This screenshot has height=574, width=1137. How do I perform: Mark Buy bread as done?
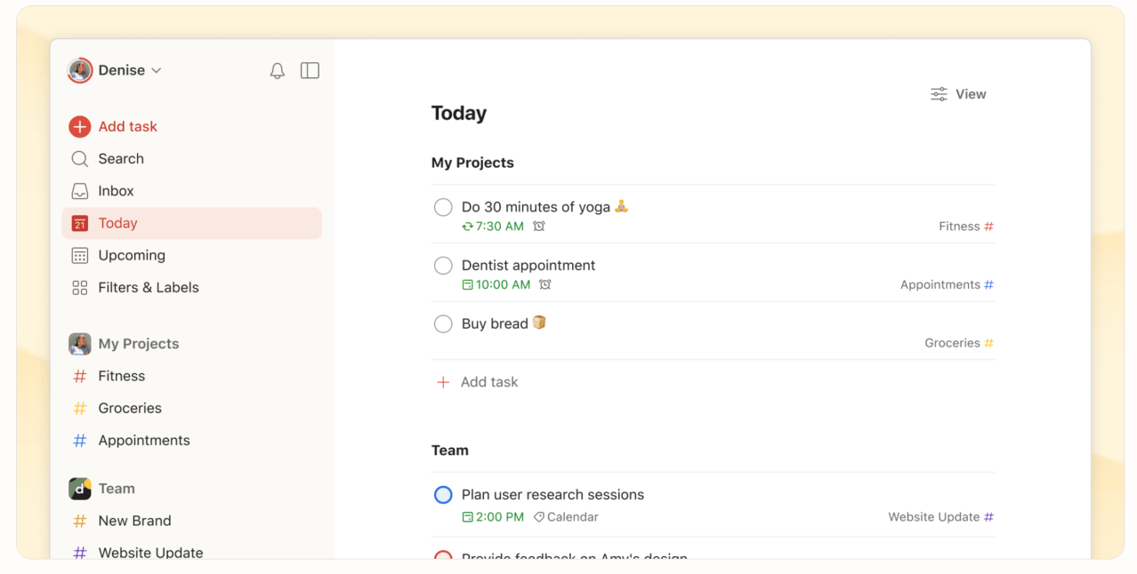pyautogui.click(x=443, y=324)
